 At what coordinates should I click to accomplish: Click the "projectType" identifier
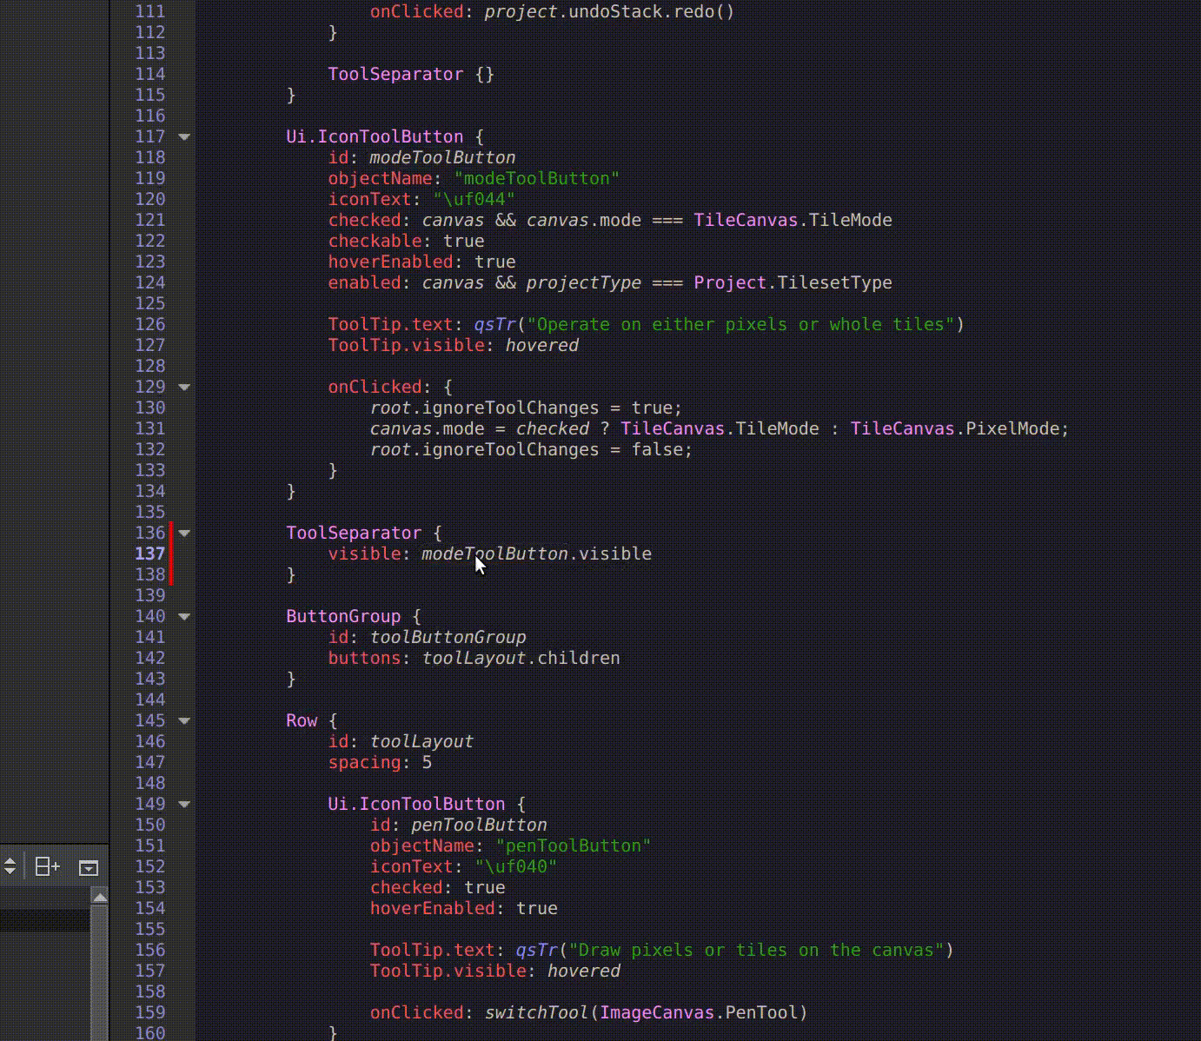[x=583, y=282]
